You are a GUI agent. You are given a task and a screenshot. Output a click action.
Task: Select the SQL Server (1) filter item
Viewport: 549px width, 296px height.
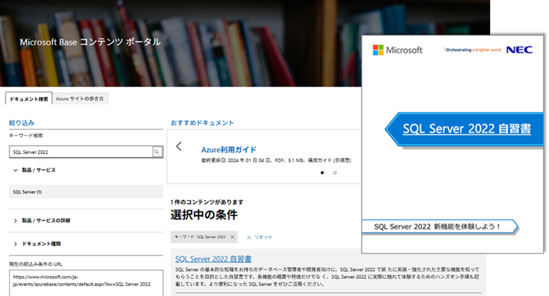point(86,192)
